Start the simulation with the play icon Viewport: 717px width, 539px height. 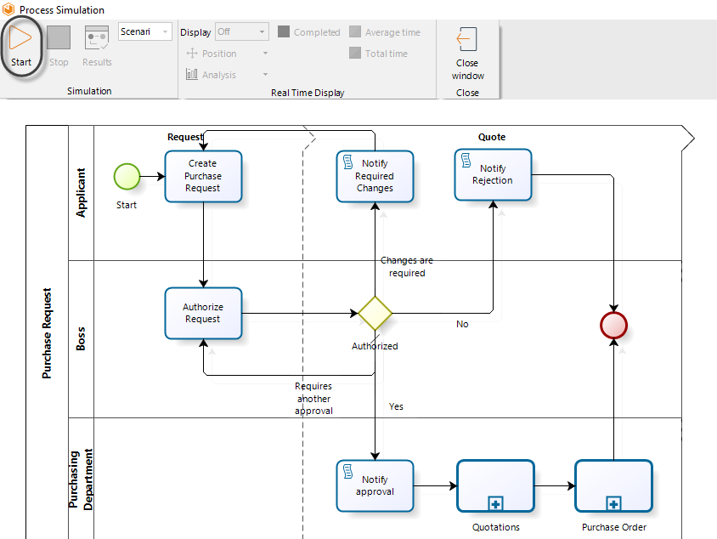pos(20,37)
